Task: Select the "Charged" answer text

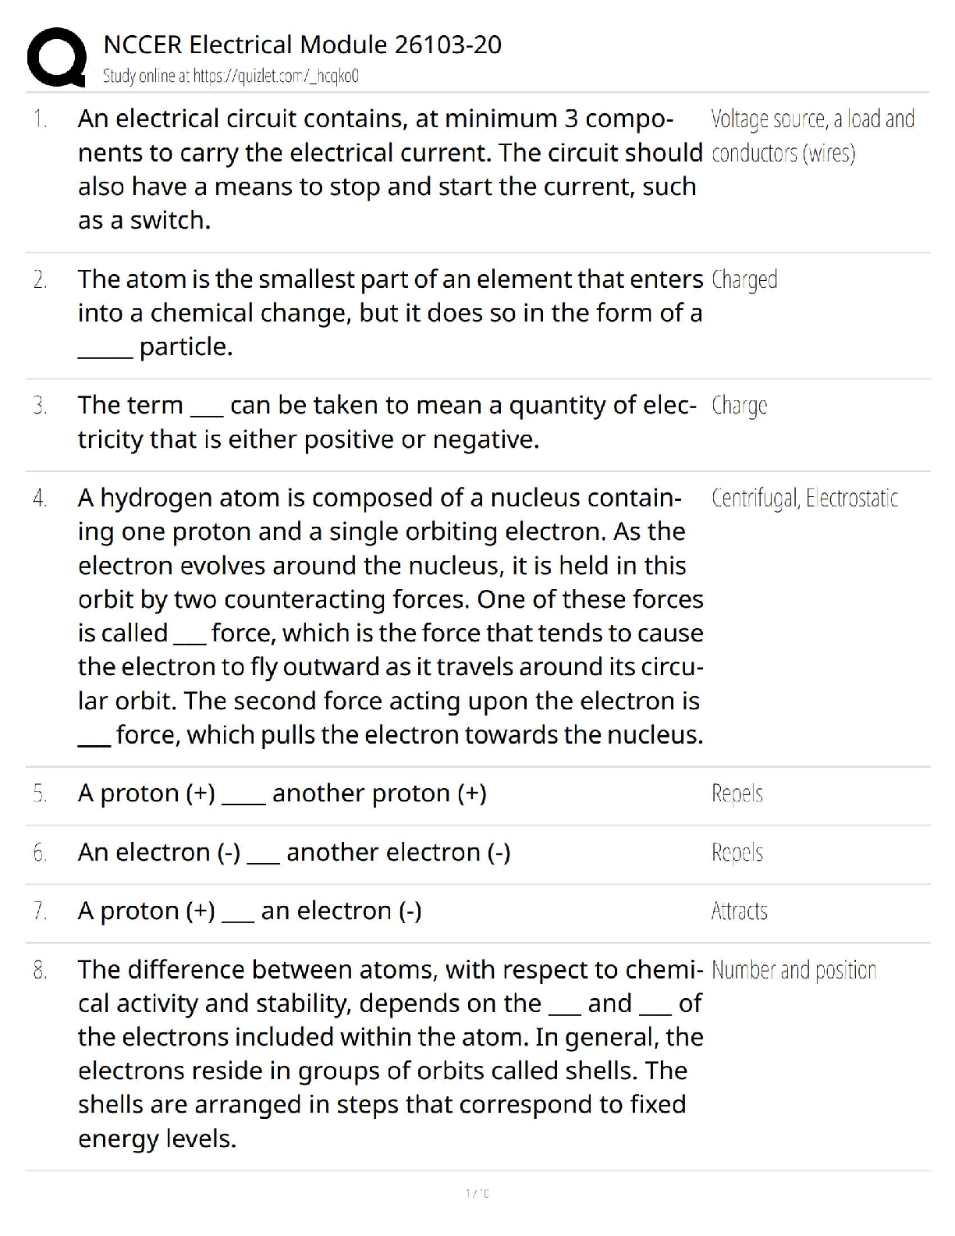Action: [744, 279]
